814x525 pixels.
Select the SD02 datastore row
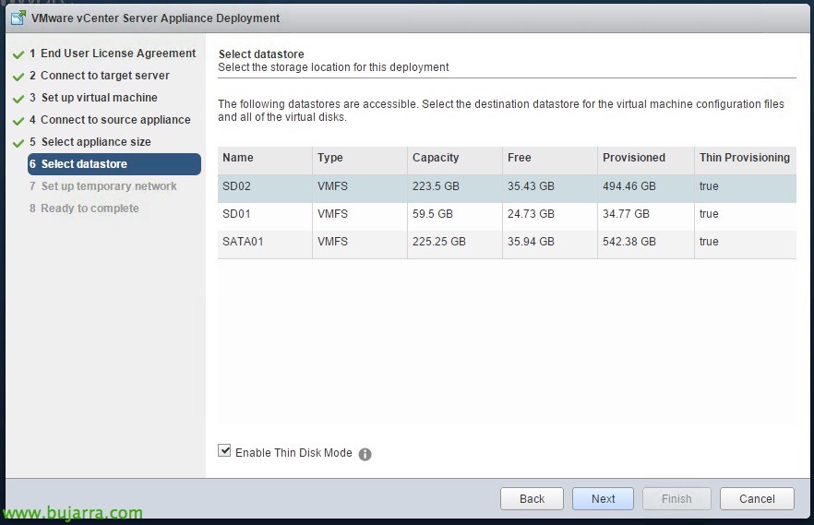click(508, 186)
